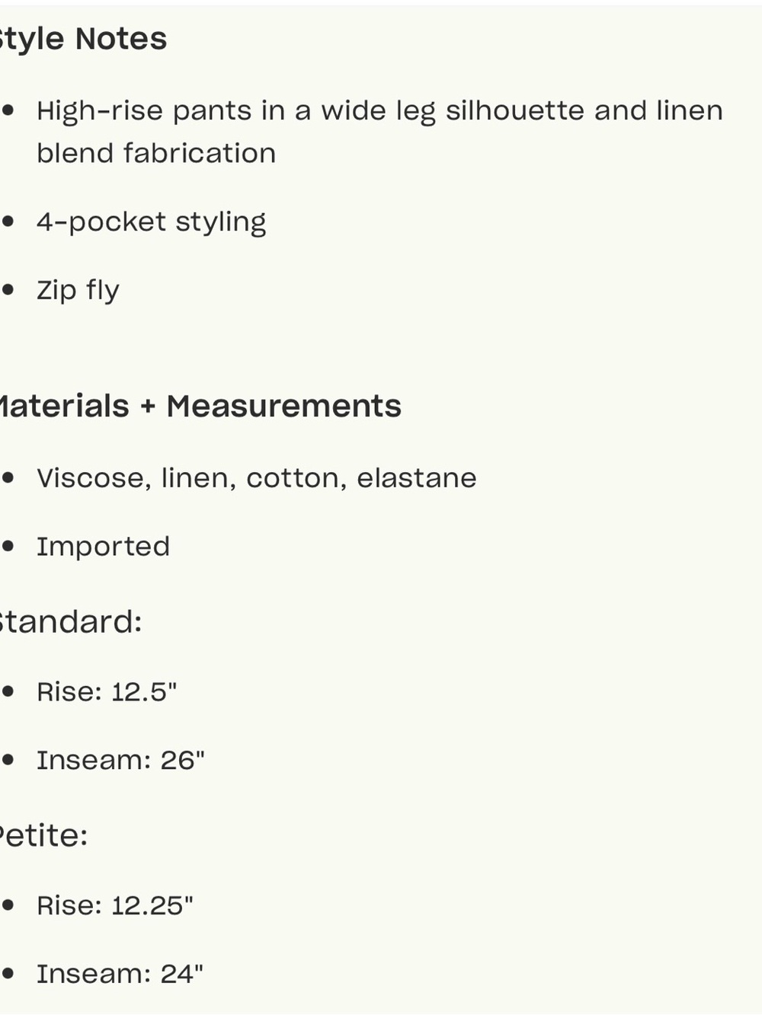Click the bullet beside '4-pocket styling'
The image size is (762, 1015).
(8, 221)
